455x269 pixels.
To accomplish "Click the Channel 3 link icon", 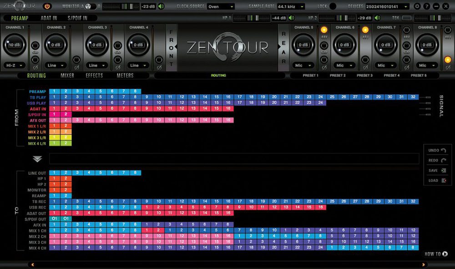I will 118,52.
